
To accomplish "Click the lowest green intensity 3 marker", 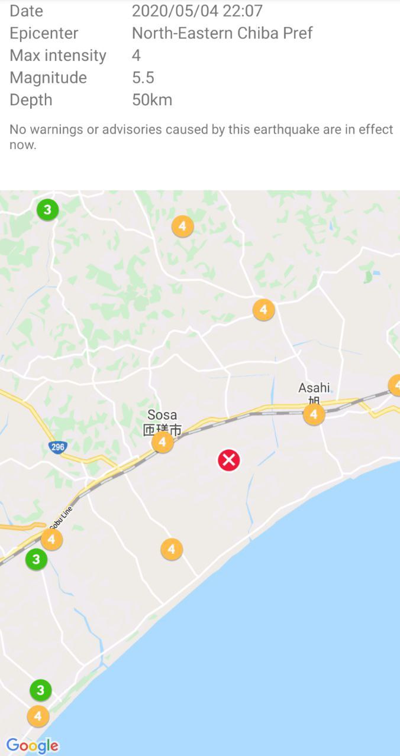I will [x=40, y=690].
